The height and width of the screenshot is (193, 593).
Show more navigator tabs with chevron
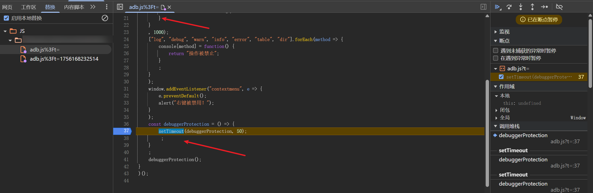point(93,7)
